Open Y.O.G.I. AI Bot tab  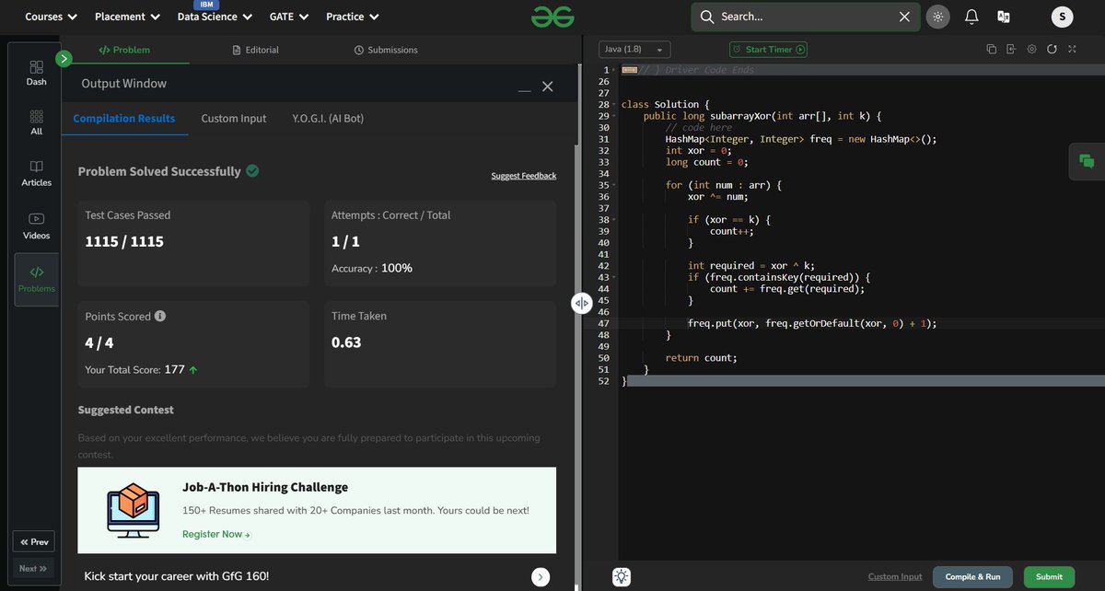328,119
